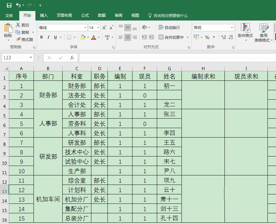Toggle top vertical alignment
The width and height of the screenshot is (276, 224).
click(120, 26)
